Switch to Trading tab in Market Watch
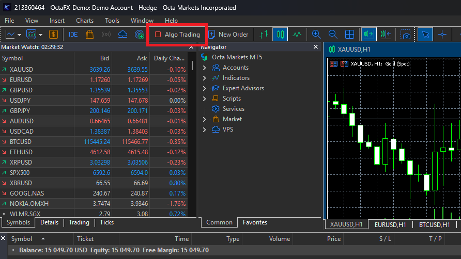Image resolution: width=461 pixels, height=259 pixels. 79,222
